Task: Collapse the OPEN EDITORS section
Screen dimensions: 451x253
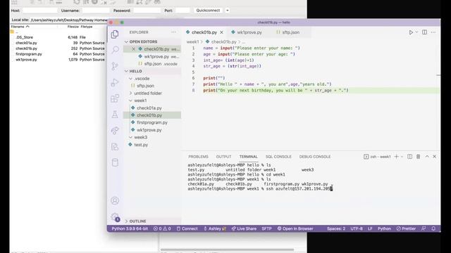Action: pos(143,41)
